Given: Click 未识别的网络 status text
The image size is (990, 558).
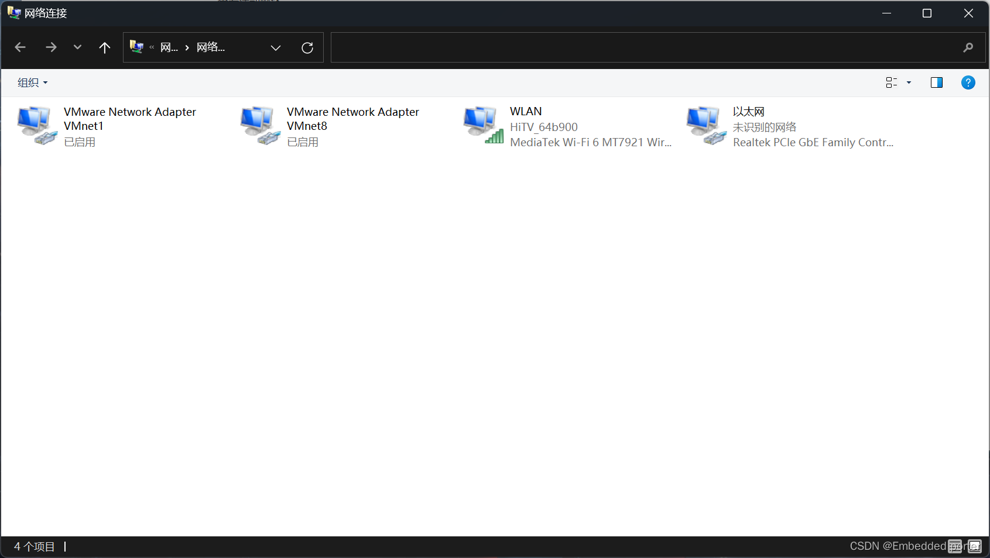Looking at the screenshot, I should click(x=765, y=127).
